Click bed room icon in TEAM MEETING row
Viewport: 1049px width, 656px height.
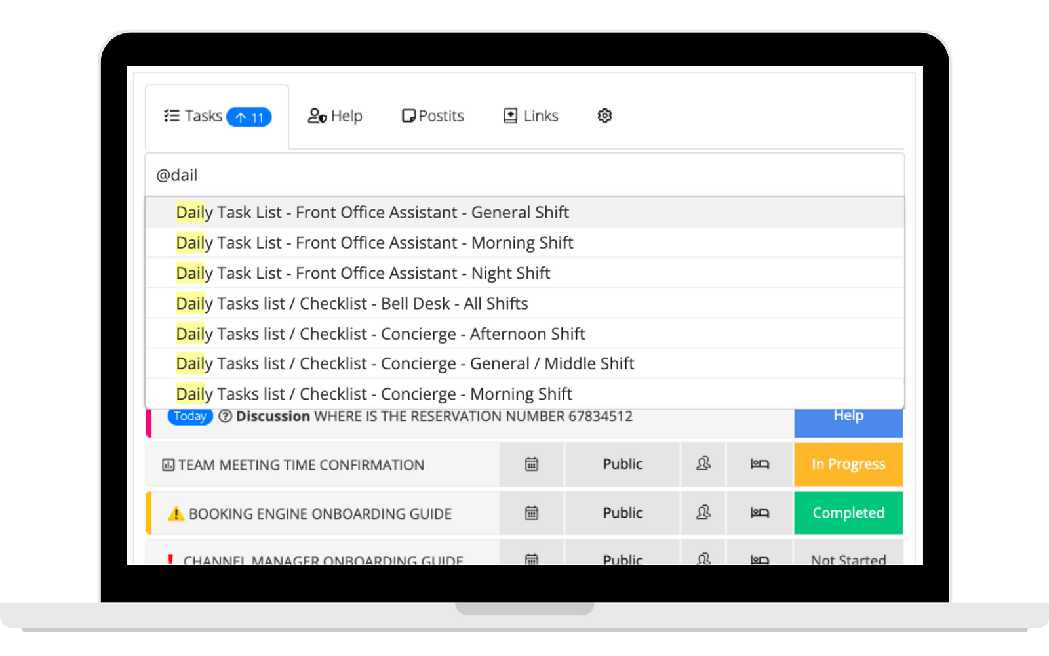(760, 464)
